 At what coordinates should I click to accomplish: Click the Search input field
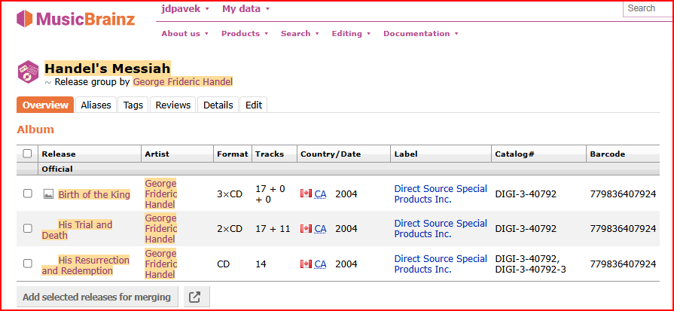click(648, 9)
